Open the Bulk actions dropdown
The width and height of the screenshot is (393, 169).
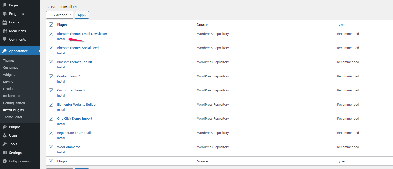[60, 15]
